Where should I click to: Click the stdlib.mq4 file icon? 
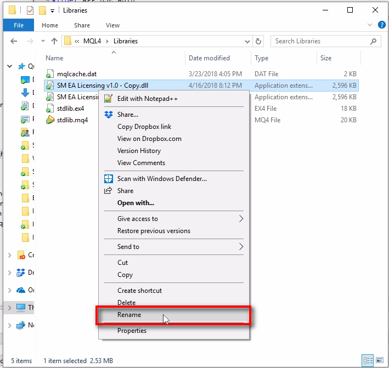pos(50,120)
